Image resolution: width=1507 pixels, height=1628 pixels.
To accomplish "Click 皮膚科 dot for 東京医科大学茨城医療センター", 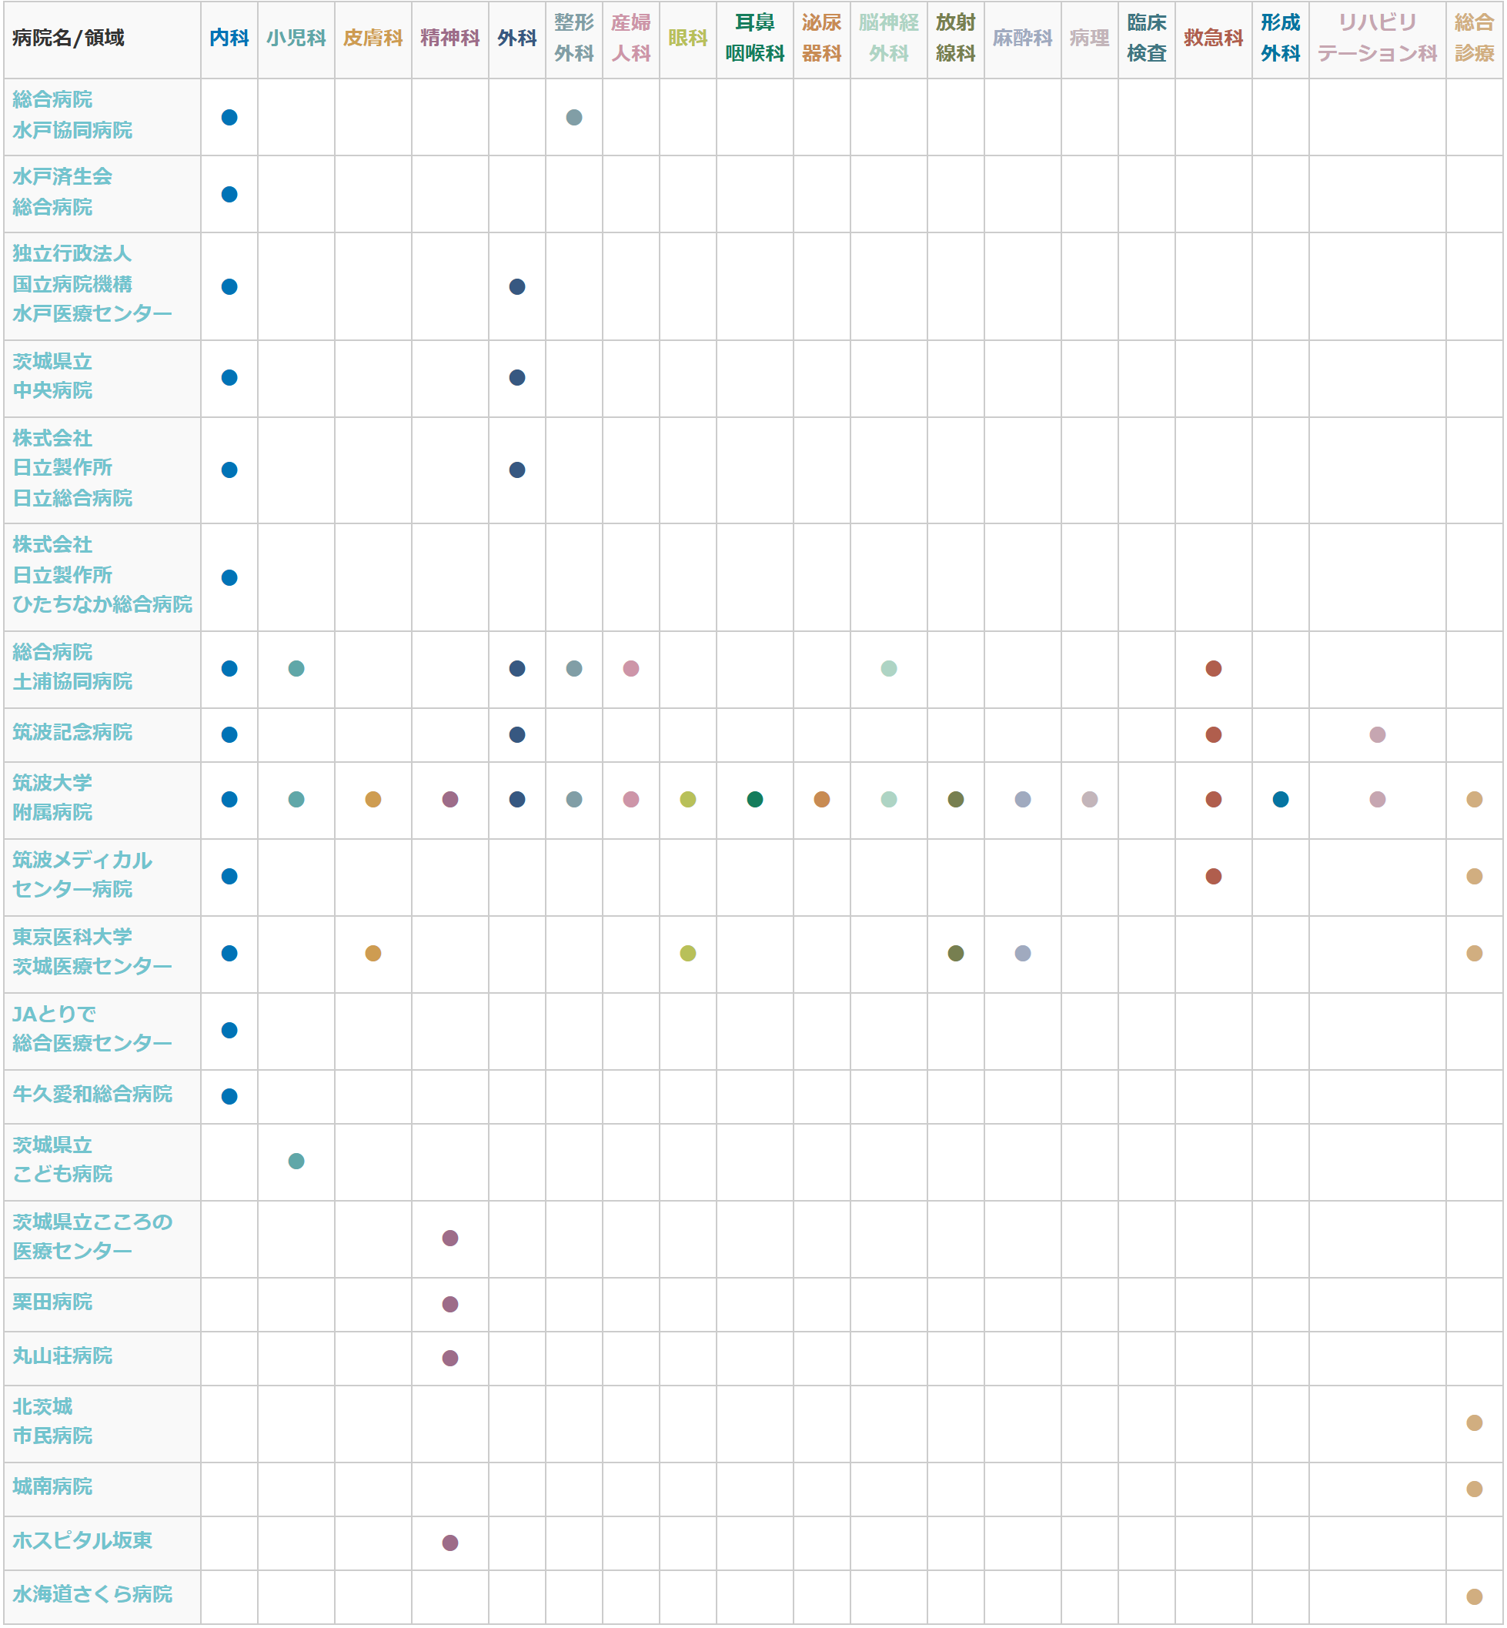I will pos(373,954).
